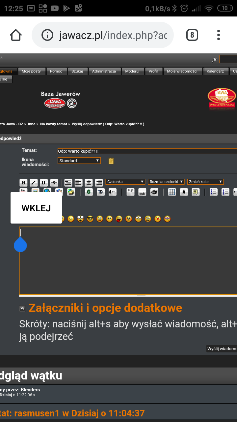
Task: Apply strikethrough formatting button
Action: [x=54, y=183]
